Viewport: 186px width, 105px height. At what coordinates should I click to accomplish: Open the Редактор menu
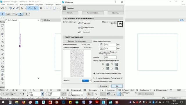coord(10,5)
